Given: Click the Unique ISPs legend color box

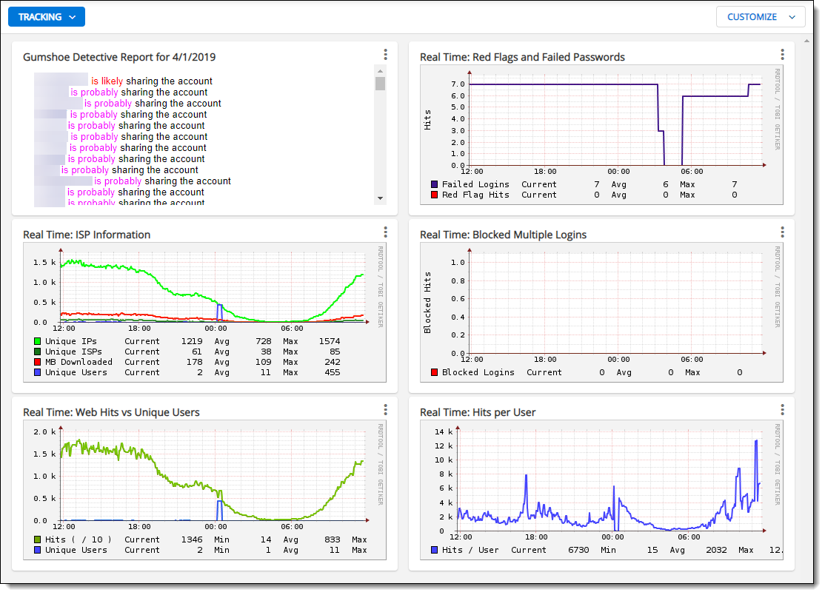Looking at the screenshot, I should click(x=37, y=352).
